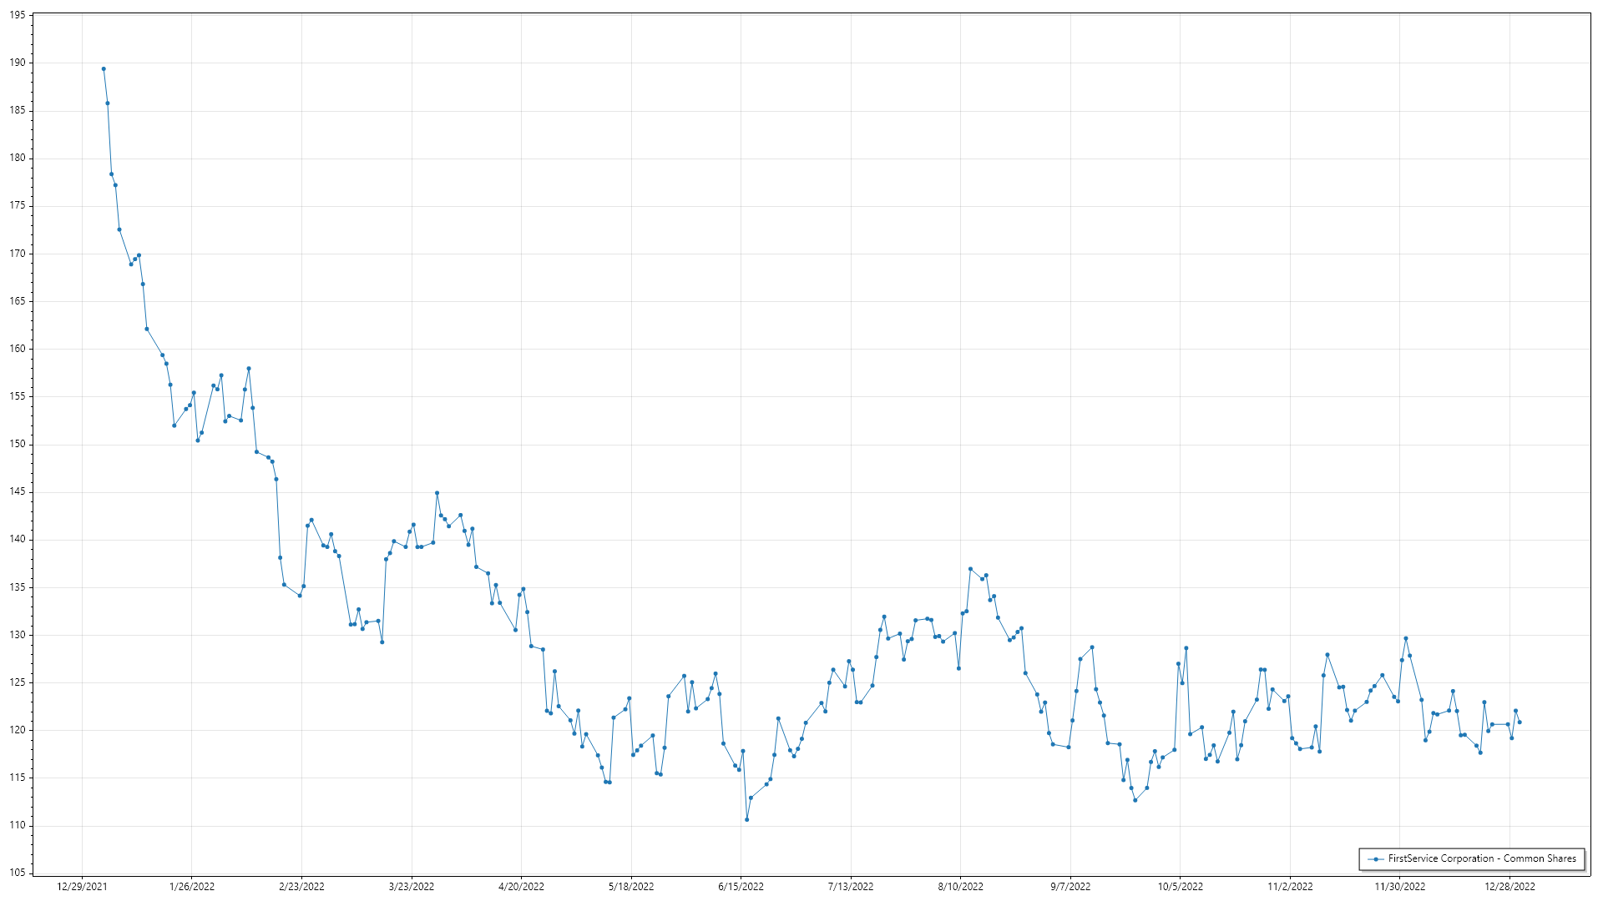
Task: Click the 3/23/2022 x-axis date label
Action: tap(412, 886)
